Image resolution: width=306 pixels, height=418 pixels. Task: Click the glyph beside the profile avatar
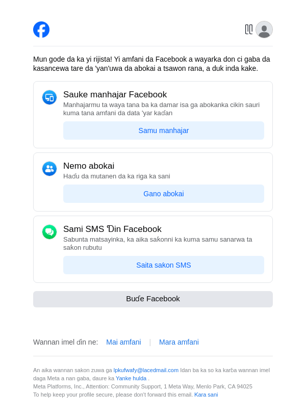click(x=249, y=30)
